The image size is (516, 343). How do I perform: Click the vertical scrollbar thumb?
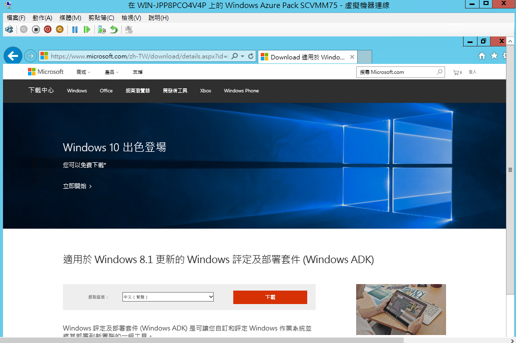[x=510, y=170]
